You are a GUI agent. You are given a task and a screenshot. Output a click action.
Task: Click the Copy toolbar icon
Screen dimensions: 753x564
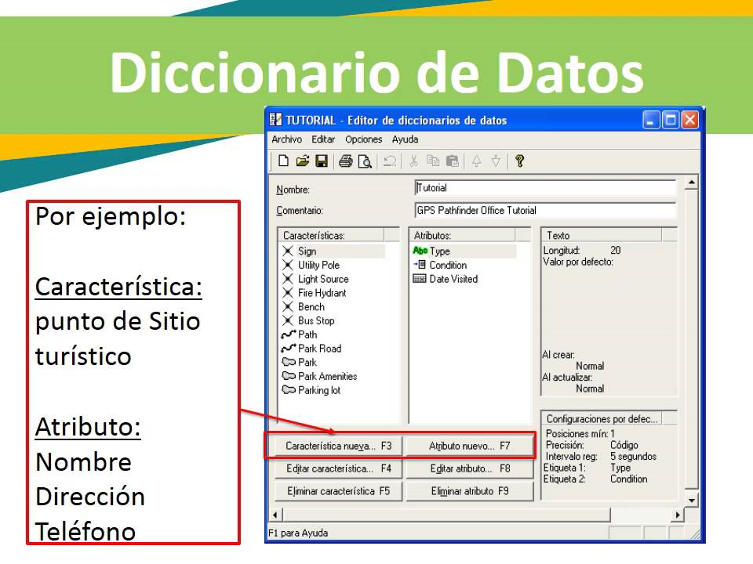click(x=433, y=161)
